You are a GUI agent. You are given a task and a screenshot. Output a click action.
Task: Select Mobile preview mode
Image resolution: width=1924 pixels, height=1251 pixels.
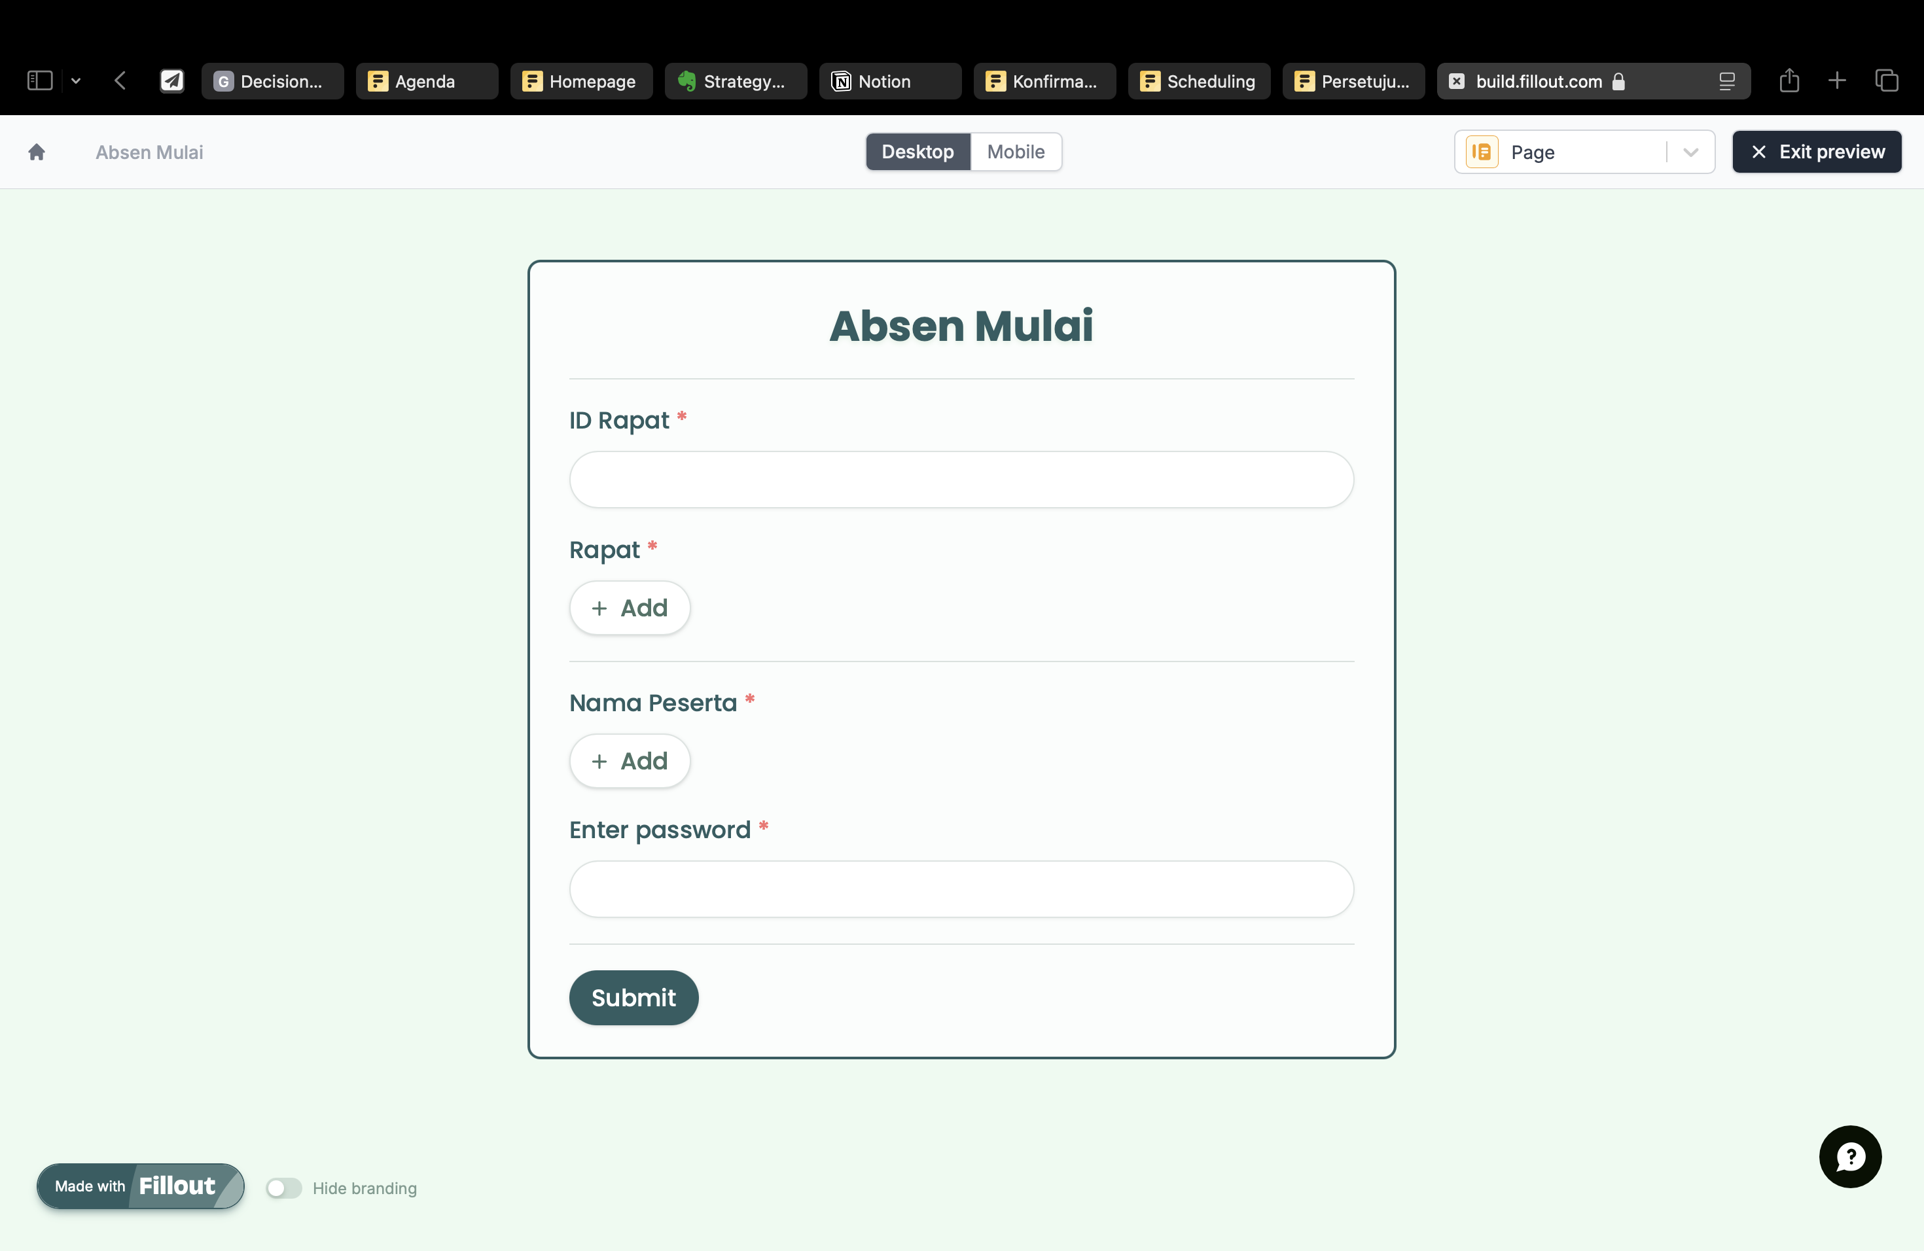point(1016,151)
